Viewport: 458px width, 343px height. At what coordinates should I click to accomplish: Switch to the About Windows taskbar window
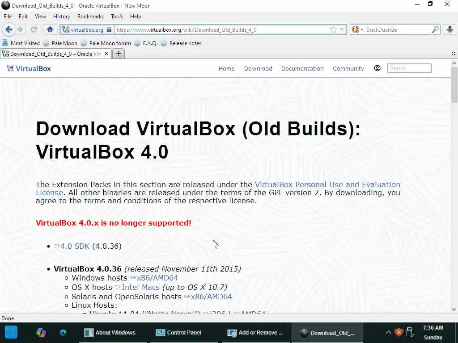point(113,332)
